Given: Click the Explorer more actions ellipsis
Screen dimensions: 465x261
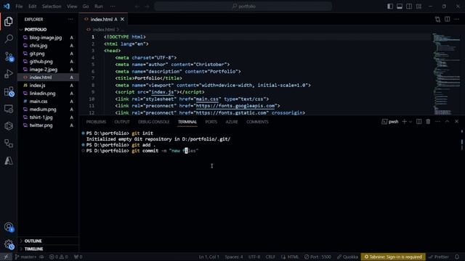Looking at the screenshot, I should pyautogui.click(x=70, y=20).
